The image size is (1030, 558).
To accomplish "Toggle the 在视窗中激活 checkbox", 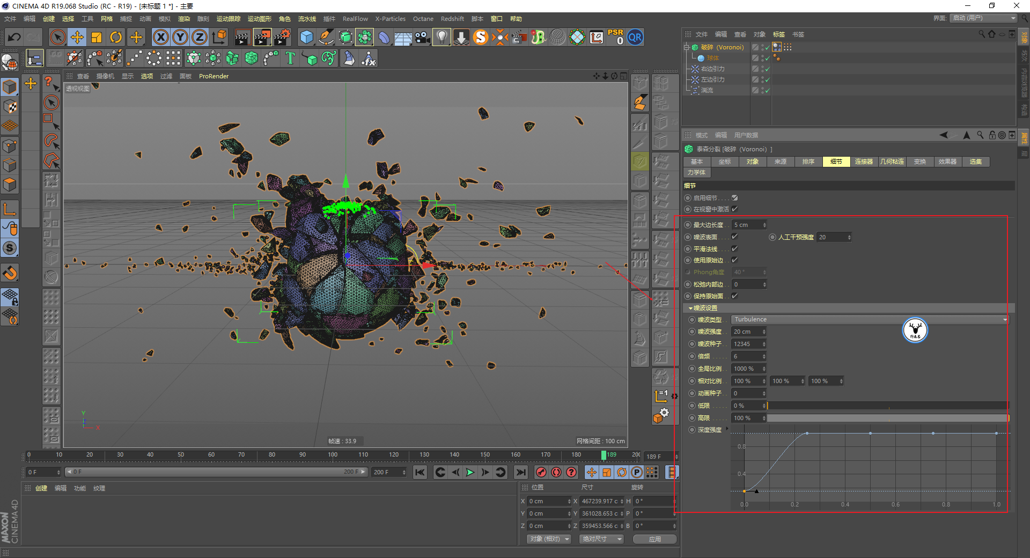I will point(735,209).
